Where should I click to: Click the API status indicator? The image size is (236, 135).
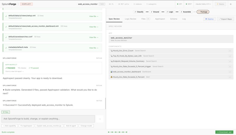[179, 4]
